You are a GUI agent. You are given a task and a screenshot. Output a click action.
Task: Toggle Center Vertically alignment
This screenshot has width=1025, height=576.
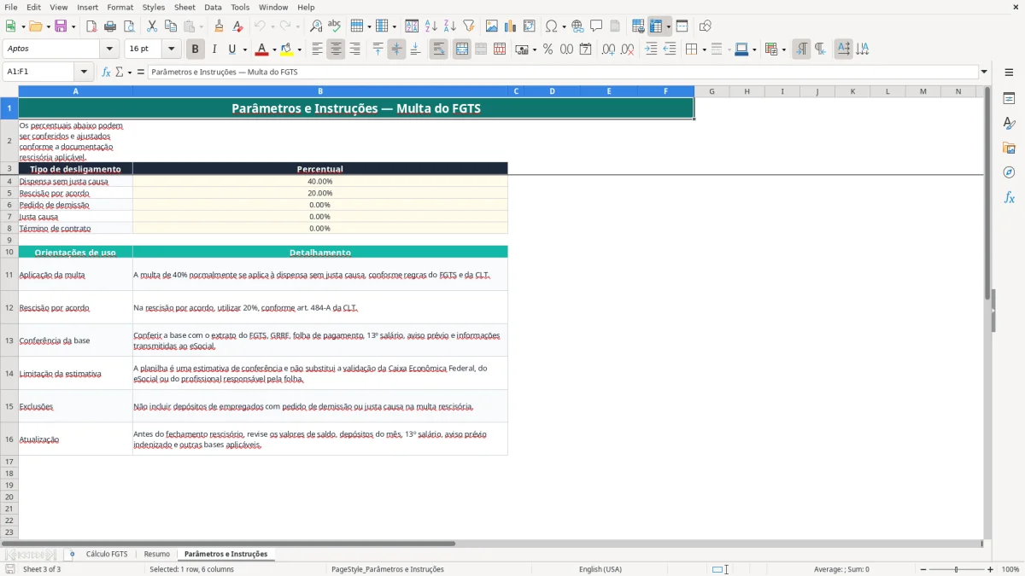pyautogui.click(x=396, y=49)
